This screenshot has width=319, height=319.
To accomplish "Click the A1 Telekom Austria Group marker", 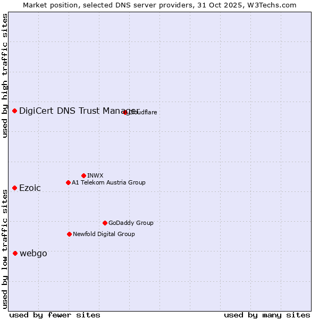I will coord(68,182).
